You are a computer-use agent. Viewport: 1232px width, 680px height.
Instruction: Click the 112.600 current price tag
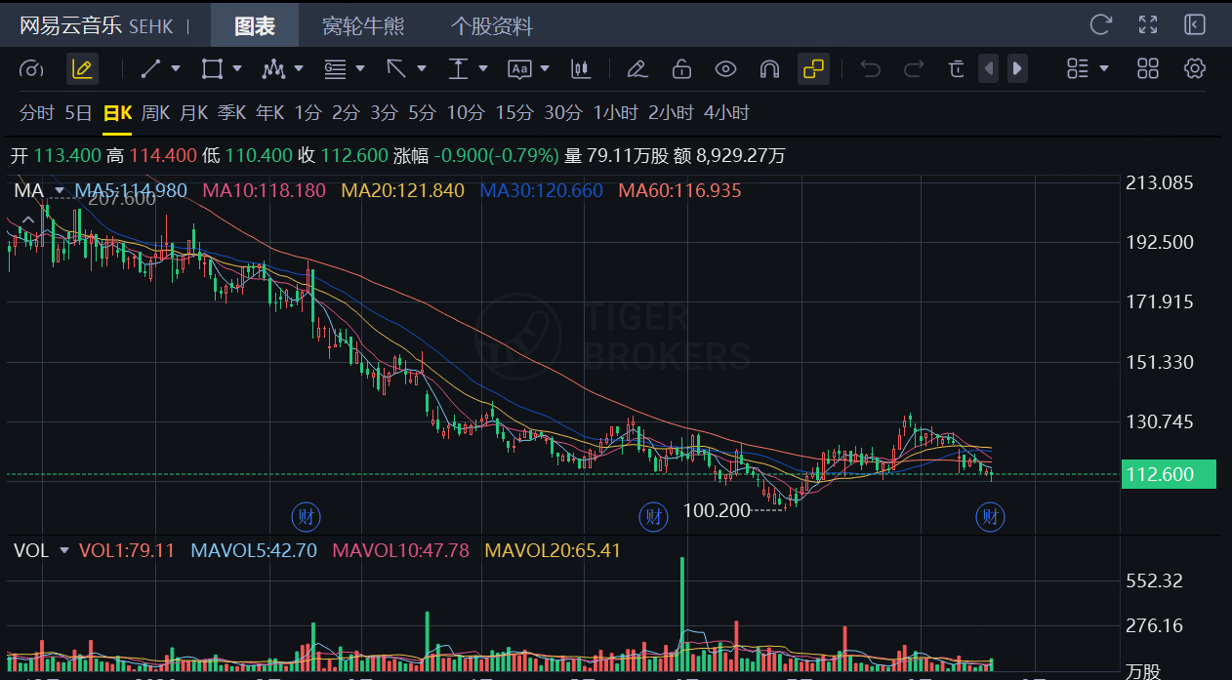[x=1168, y=474]
